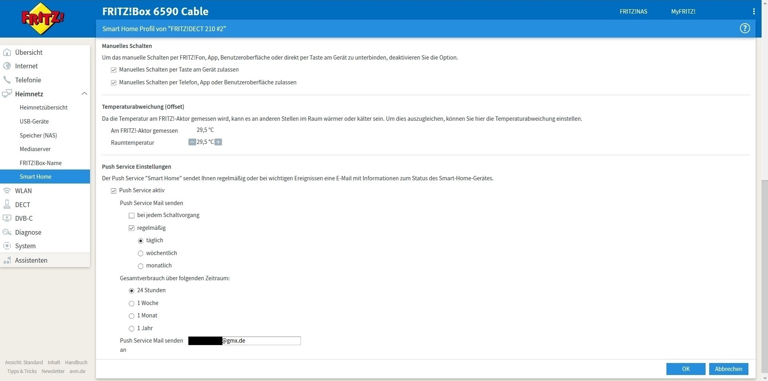768x381 pixels.
Task: Choose the '24 Stunden' period option
Action: pos(132,291)
